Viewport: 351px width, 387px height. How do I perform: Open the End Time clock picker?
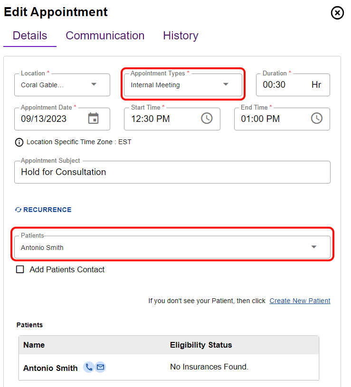click(x=316, y=119)
